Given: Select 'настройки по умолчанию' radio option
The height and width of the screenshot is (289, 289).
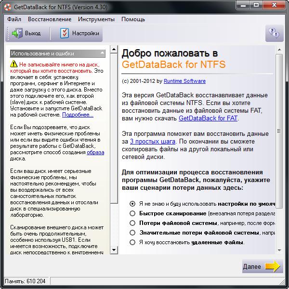Looking at the screenshot, I should pyautogui.click(x=132, y=204).
